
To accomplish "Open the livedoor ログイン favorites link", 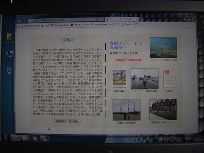I will click(132, 24).
